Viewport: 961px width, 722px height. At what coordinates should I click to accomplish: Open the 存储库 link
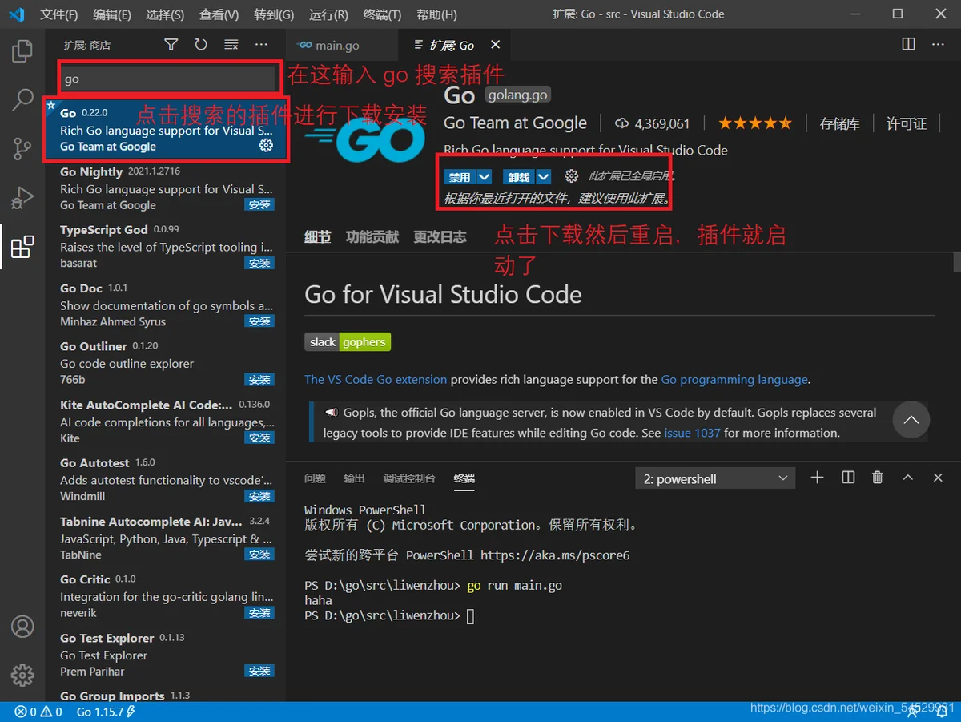click(x=839, y=123)
